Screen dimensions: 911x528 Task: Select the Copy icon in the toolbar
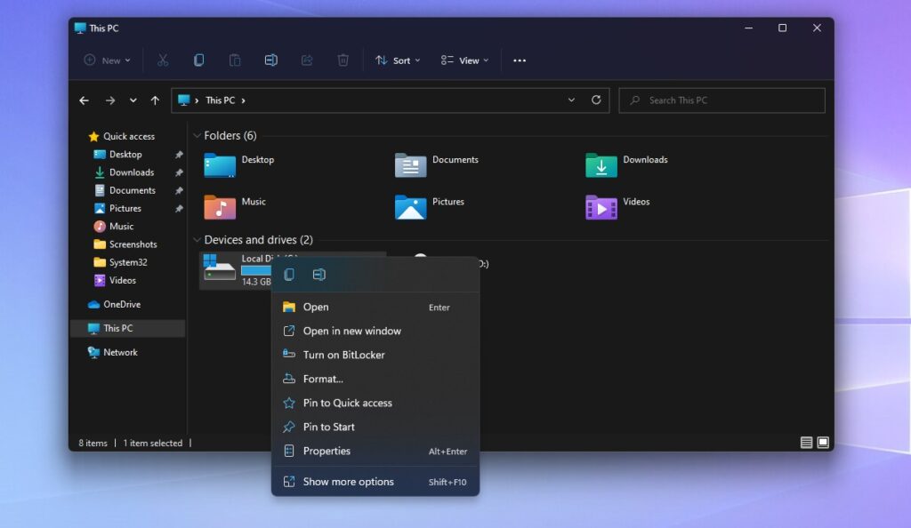tap(198, 60)
